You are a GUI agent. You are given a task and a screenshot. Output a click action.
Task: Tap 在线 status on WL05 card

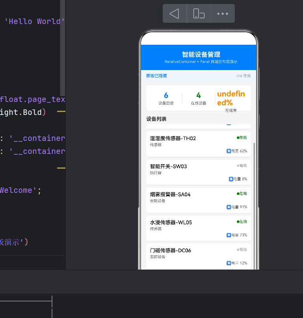coord(242,222)
